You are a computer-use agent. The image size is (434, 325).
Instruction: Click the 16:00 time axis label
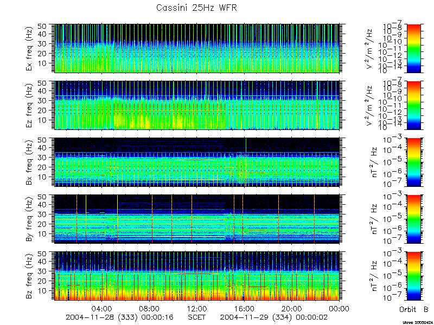click(x=244, y=309)
